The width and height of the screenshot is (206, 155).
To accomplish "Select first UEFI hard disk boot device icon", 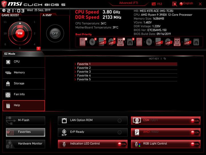I will coord(83,42).
